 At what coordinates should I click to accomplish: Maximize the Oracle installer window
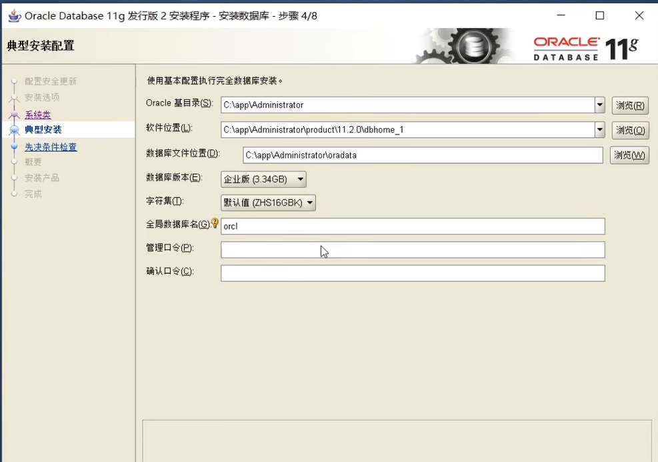pyautogui.click(x=600, y=15)
